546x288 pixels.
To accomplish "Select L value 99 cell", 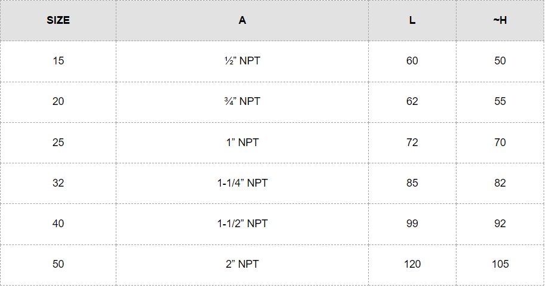I will coord(412,224).
